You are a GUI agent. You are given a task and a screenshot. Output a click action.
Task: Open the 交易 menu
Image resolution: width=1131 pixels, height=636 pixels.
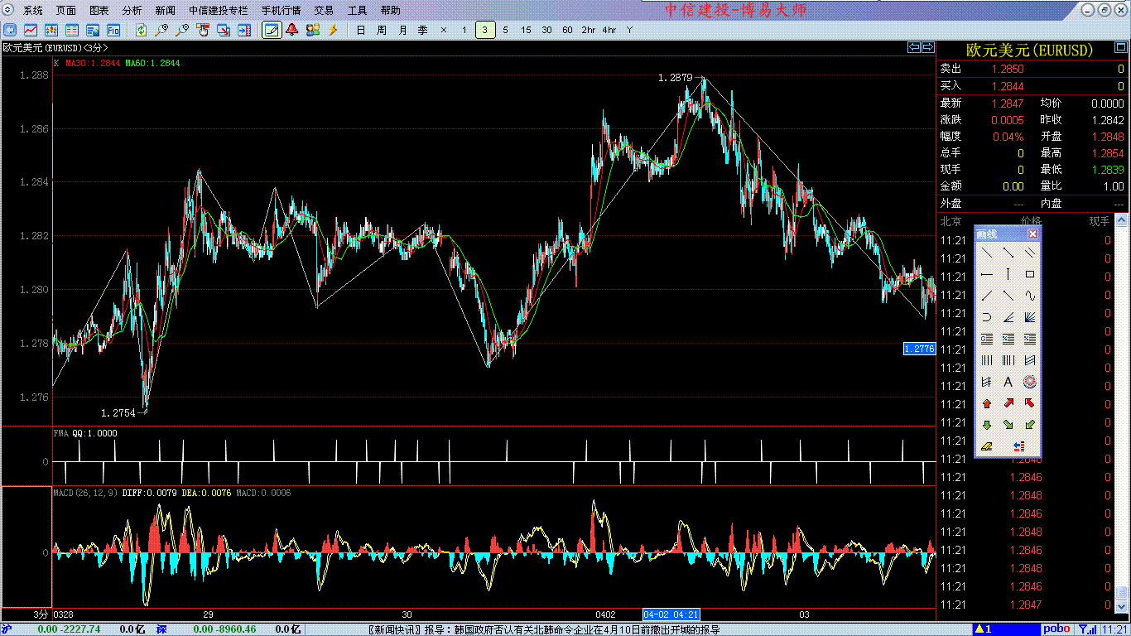pyautogui.click(x=325, y=11)
